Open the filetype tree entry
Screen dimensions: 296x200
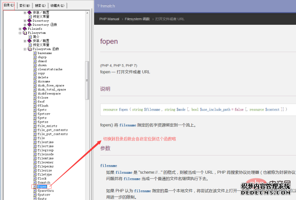click(x=45, y=175)
